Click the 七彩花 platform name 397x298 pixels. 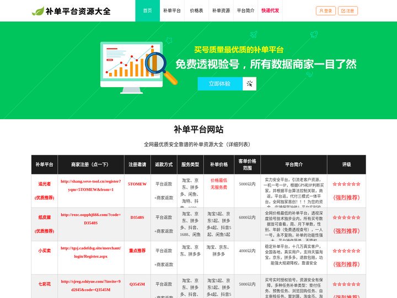[45, 284]
